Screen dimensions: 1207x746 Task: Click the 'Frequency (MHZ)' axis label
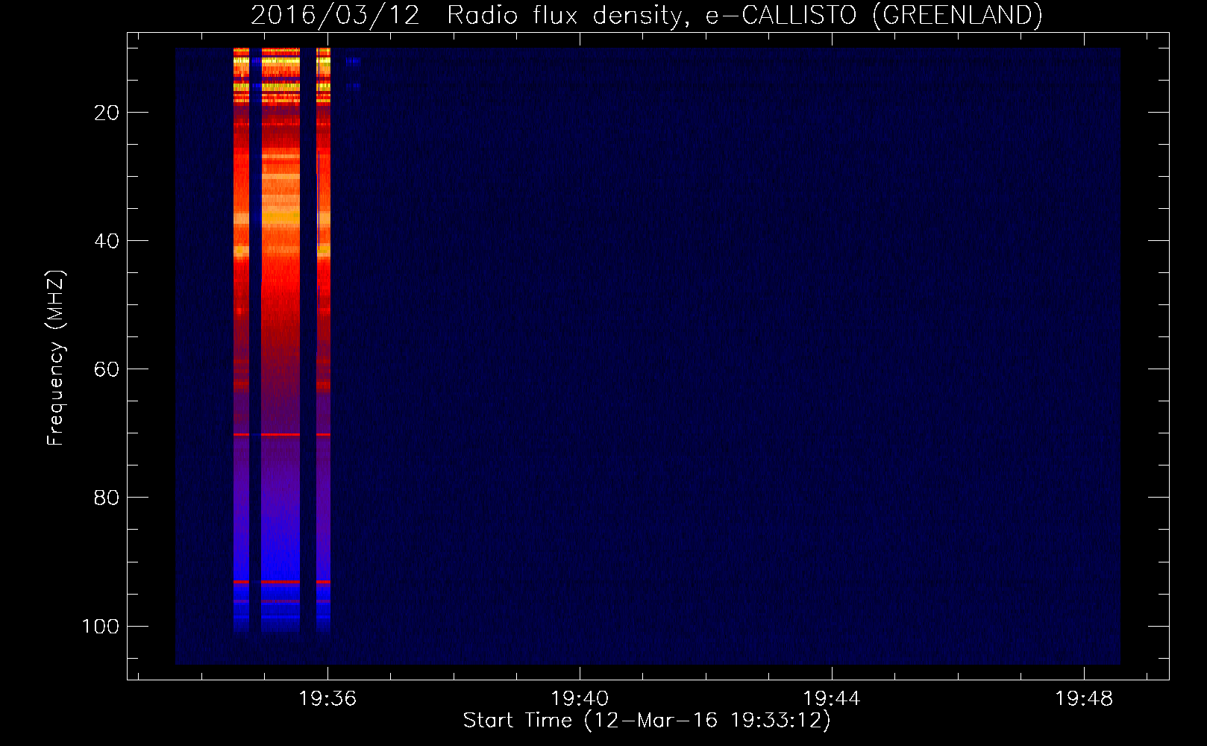(56, 358)
